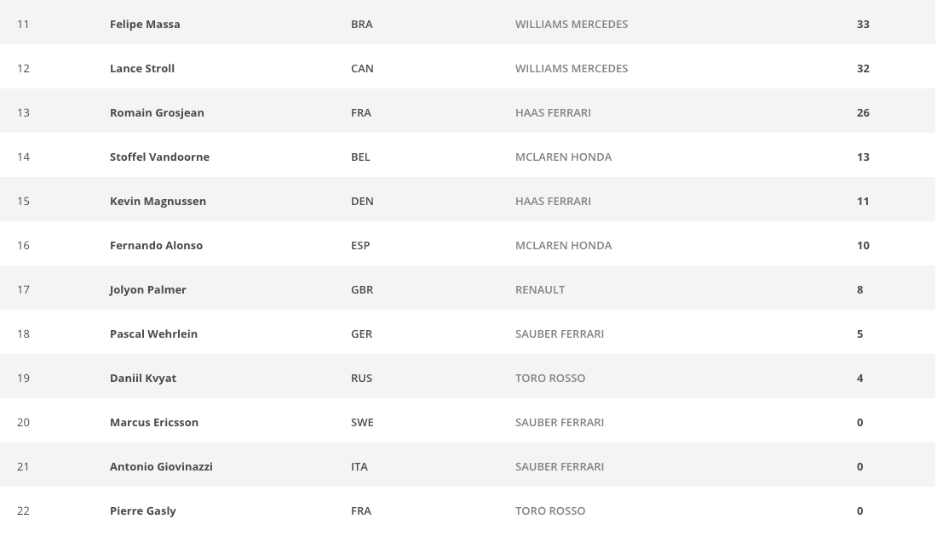
Task: Click Fernando Alonso name link
Action: click(x=156, y=245)
